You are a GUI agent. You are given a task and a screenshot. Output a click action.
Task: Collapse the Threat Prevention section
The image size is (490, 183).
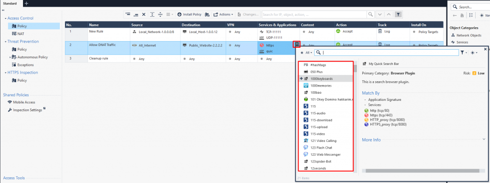[x=6, y=42]
